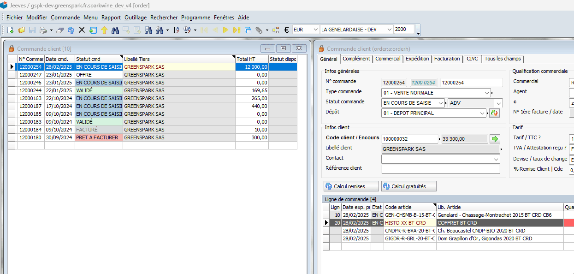Switch to the Expédition tab
The width and height of the screenshot is (574, 274).
tap(417, 59)
